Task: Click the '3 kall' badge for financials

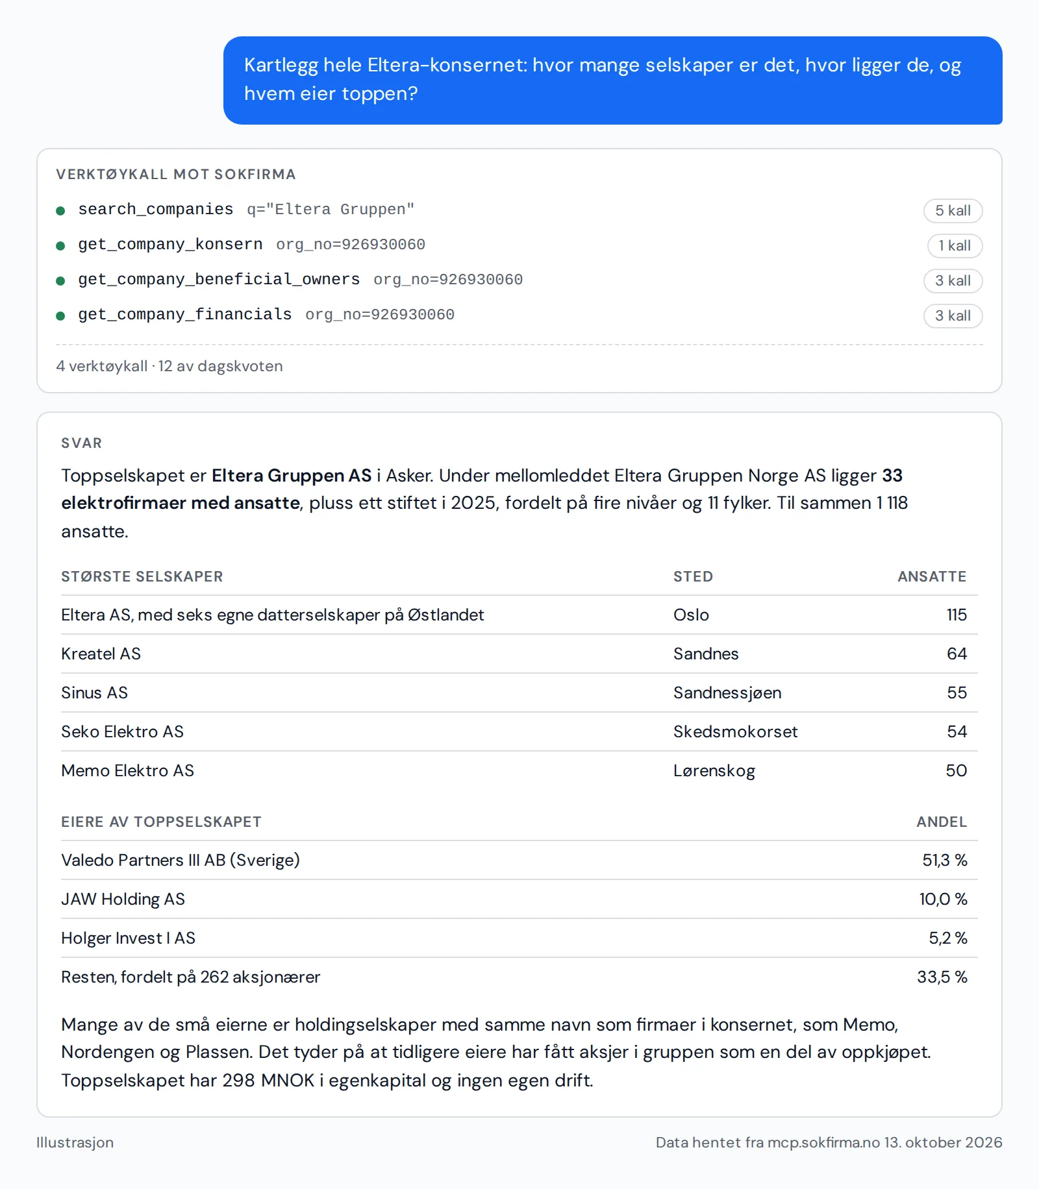Action: pyautogui.click(x=953, y=316)
